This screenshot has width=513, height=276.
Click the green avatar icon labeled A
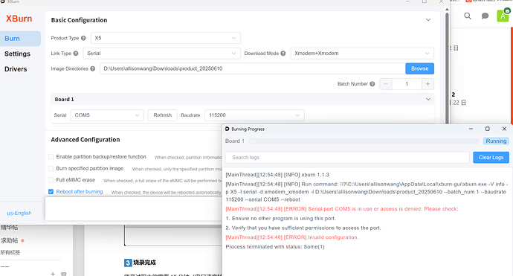tap(503, 16)
